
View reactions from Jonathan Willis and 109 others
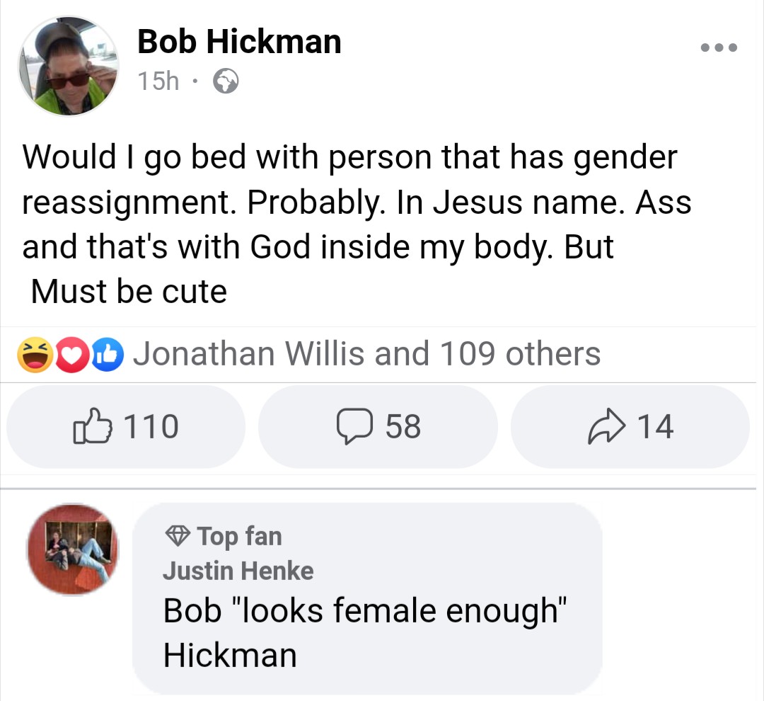click(x=366, y=354)
